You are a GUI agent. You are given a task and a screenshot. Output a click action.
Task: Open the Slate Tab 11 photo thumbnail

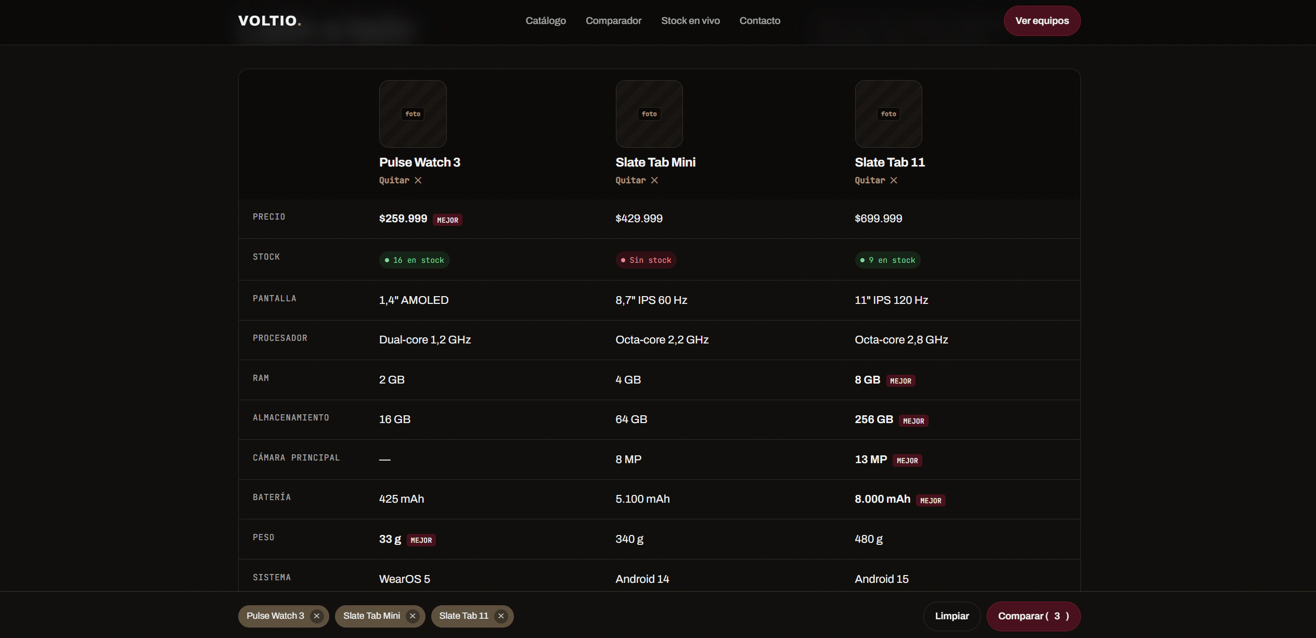888,114
